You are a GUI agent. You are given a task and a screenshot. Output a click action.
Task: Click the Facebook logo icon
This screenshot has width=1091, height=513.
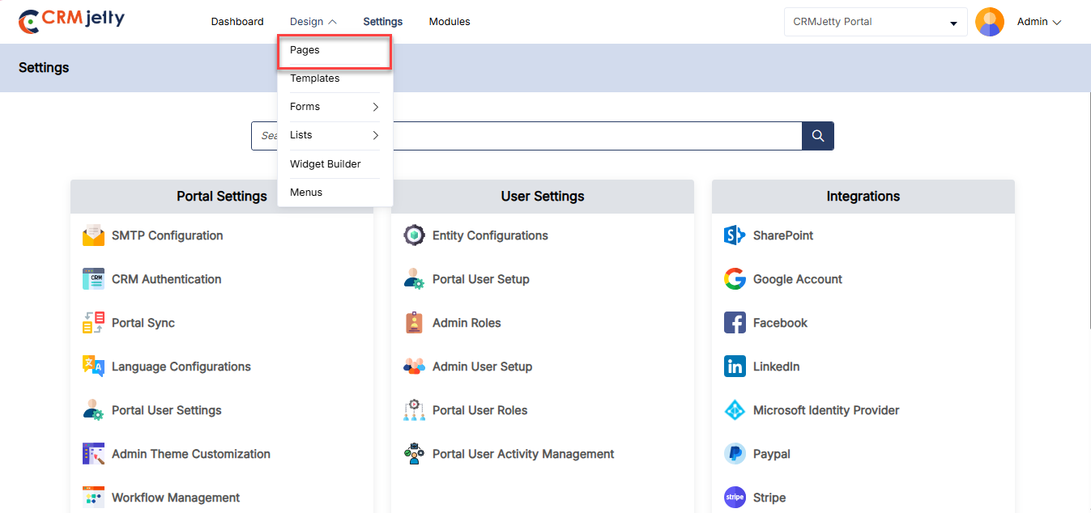click(734, 323)
